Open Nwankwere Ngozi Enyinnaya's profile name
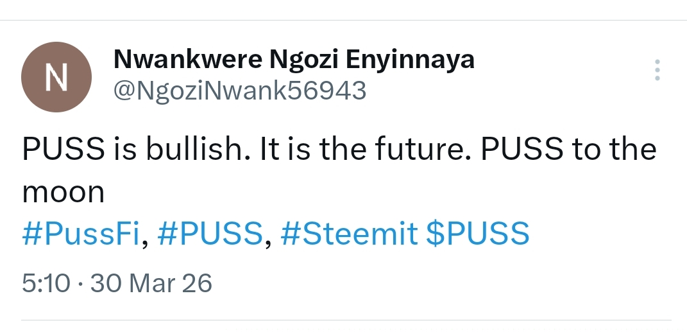 point(294,60)
